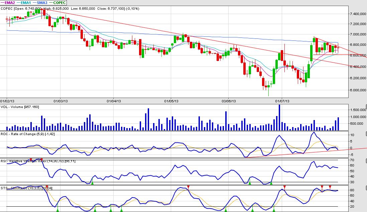Click the 1.500.000 volume axis label
Screen dimensions: 367x212
pos(356,110)
